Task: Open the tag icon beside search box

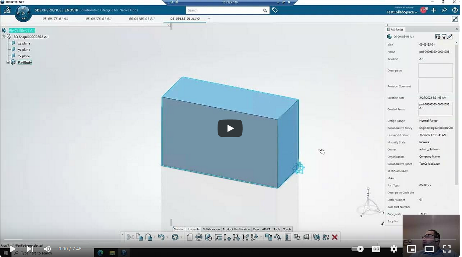Action: [275, 10]
